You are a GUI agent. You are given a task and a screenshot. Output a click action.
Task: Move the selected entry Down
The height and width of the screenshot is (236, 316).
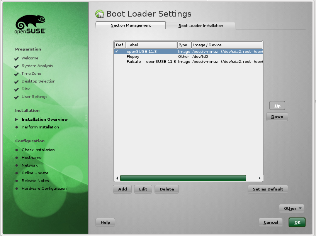[277, 117]
